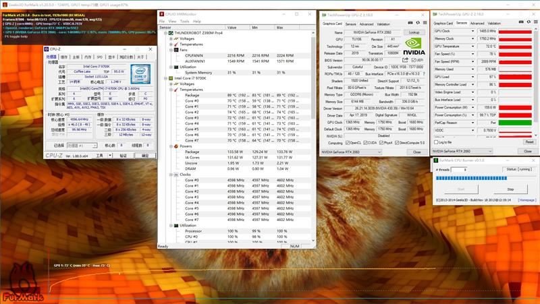Click the Intel Core i7 logo in CPU-Z
This screenshot has width=540, height=304.
140,73
